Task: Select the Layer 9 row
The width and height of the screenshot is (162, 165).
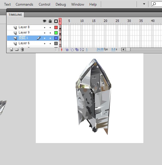Action: pos(33,33)
